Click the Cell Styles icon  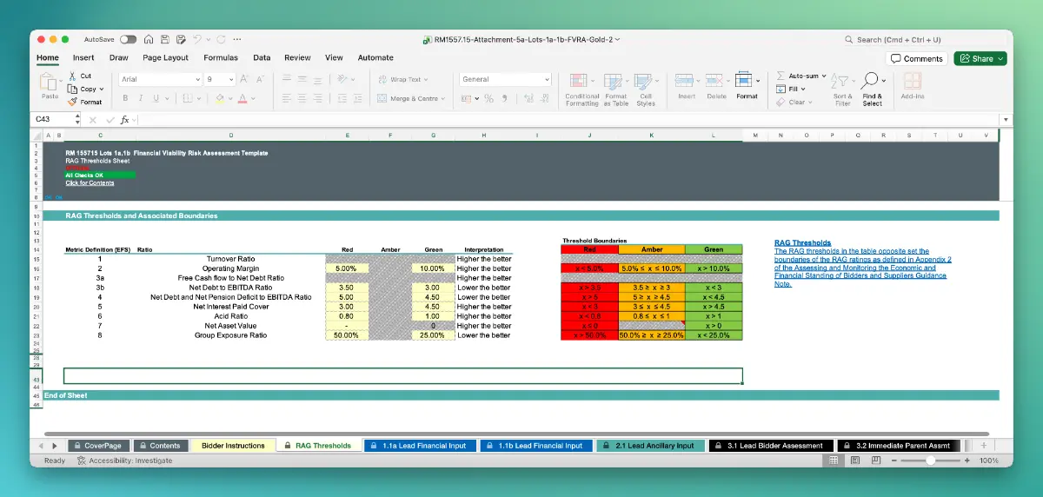pyautogui.click(x=645, y=82)
